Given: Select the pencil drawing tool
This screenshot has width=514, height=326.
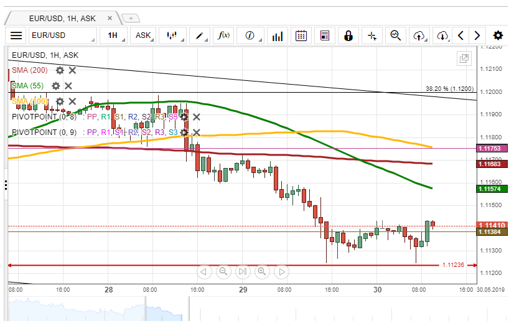Looking at the screenshot, I should pos(200,35).
